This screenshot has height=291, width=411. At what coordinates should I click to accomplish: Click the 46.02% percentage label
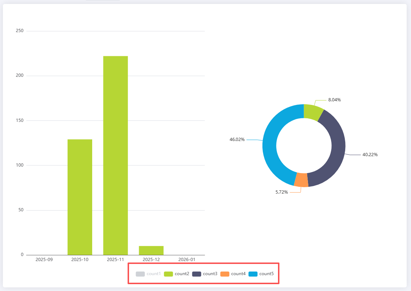(237, 140)
